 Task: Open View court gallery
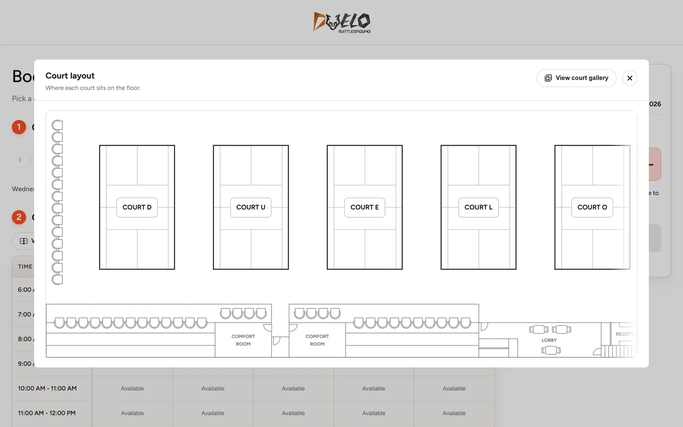(x=576, y=78)
